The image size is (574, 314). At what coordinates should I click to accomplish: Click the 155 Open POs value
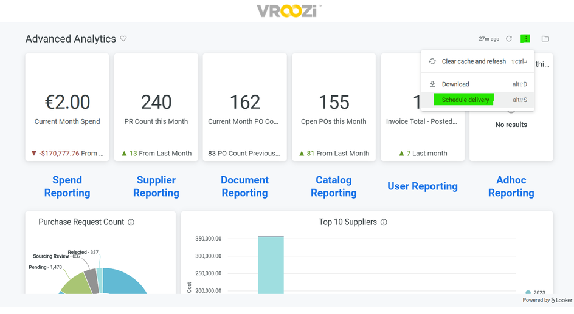tap(334, 102)
